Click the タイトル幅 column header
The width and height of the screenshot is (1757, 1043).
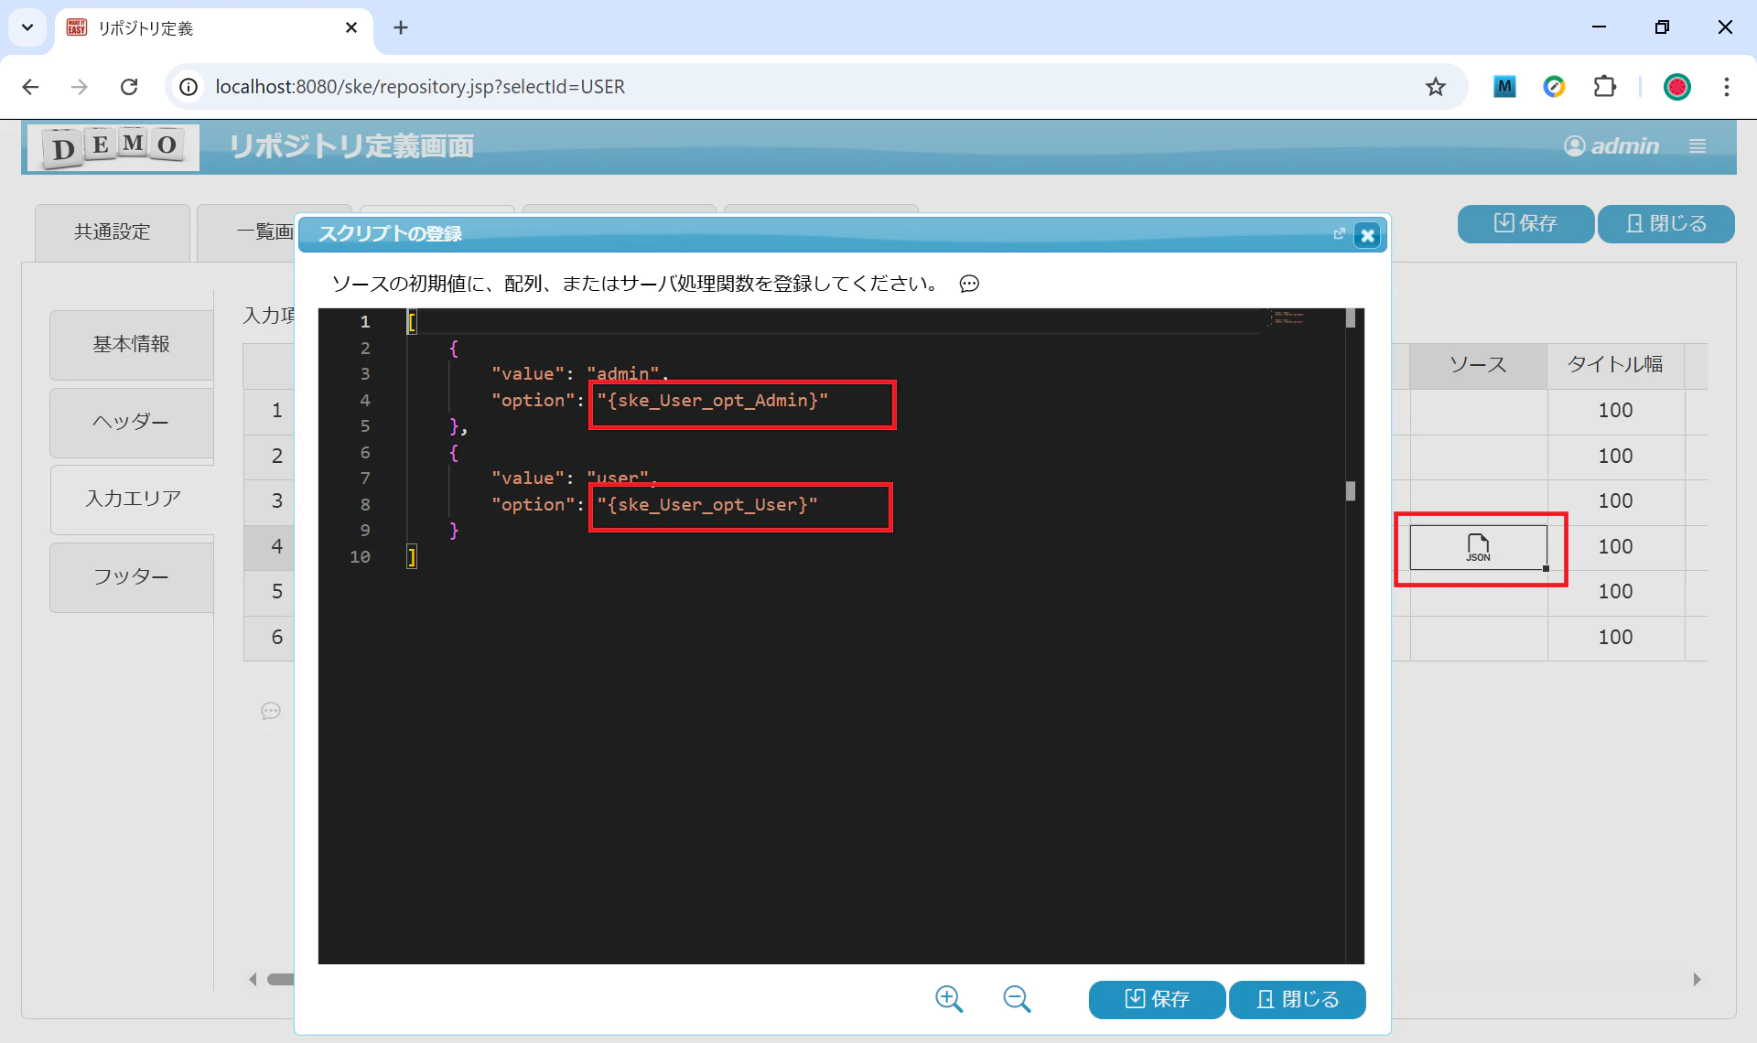tap(1615, 365)
